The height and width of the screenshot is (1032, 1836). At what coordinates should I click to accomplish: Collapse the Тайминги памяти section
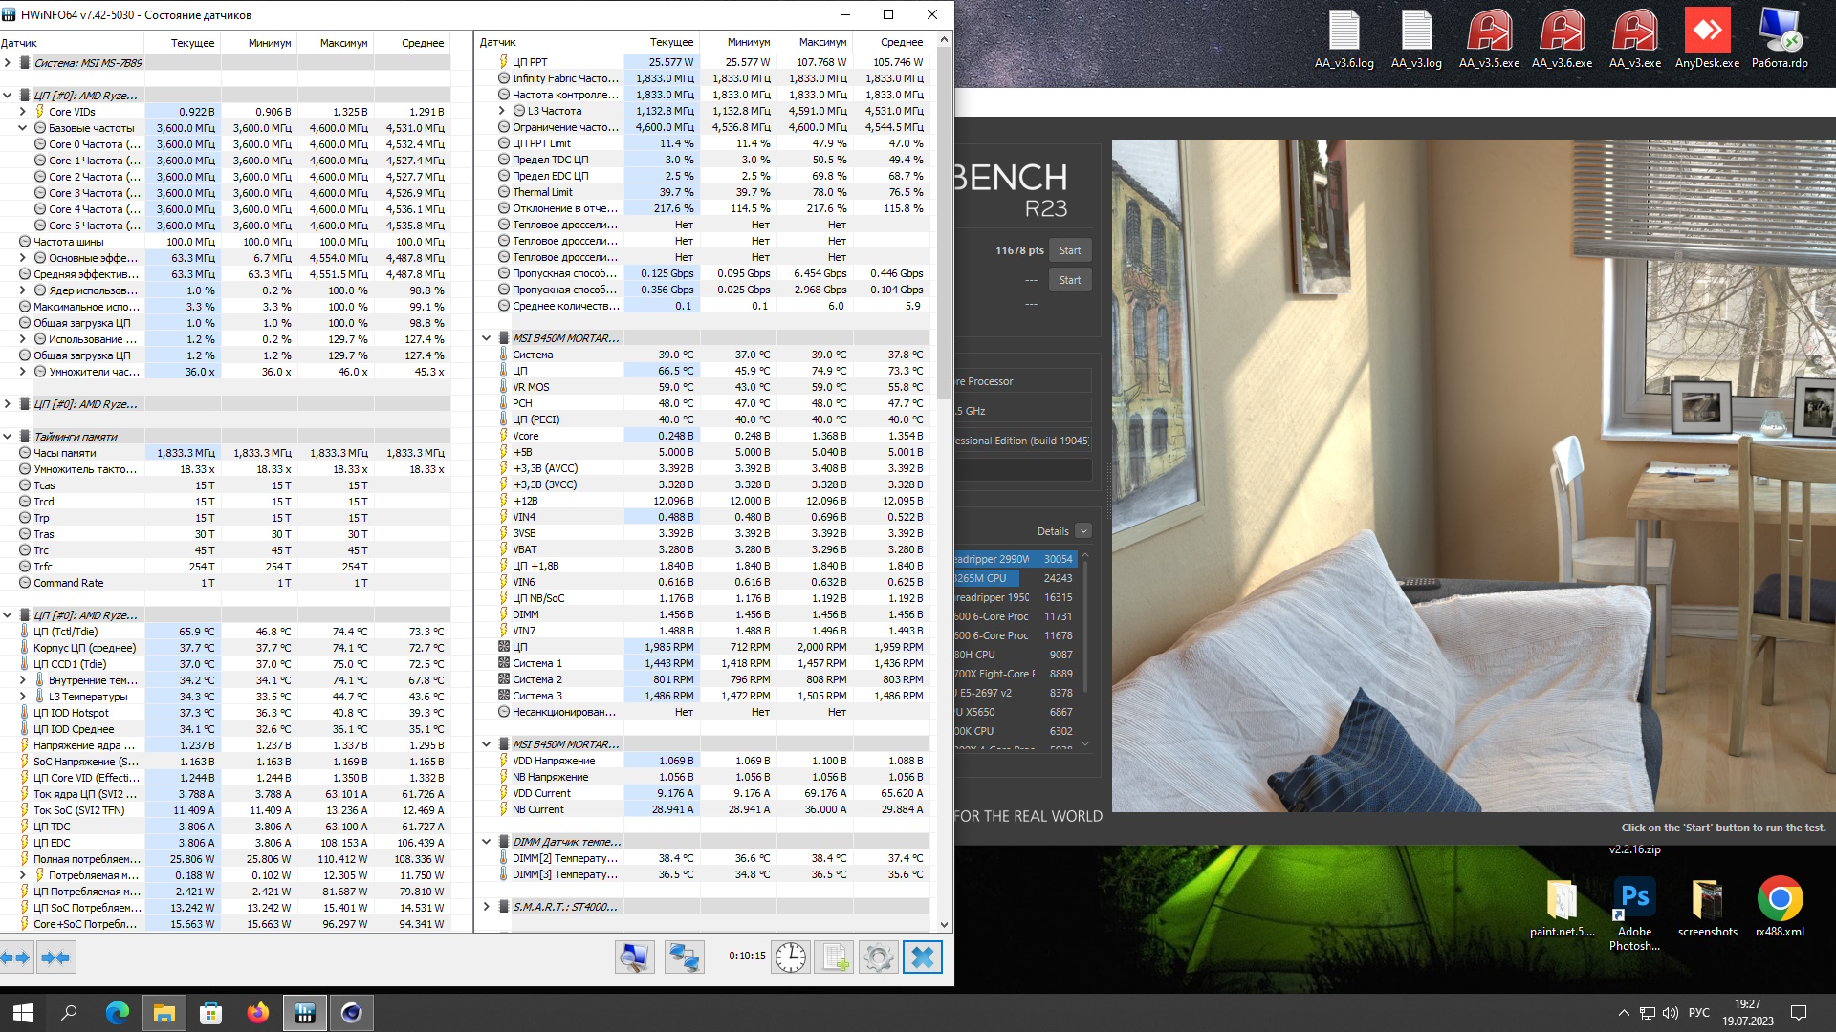point(8,437)
